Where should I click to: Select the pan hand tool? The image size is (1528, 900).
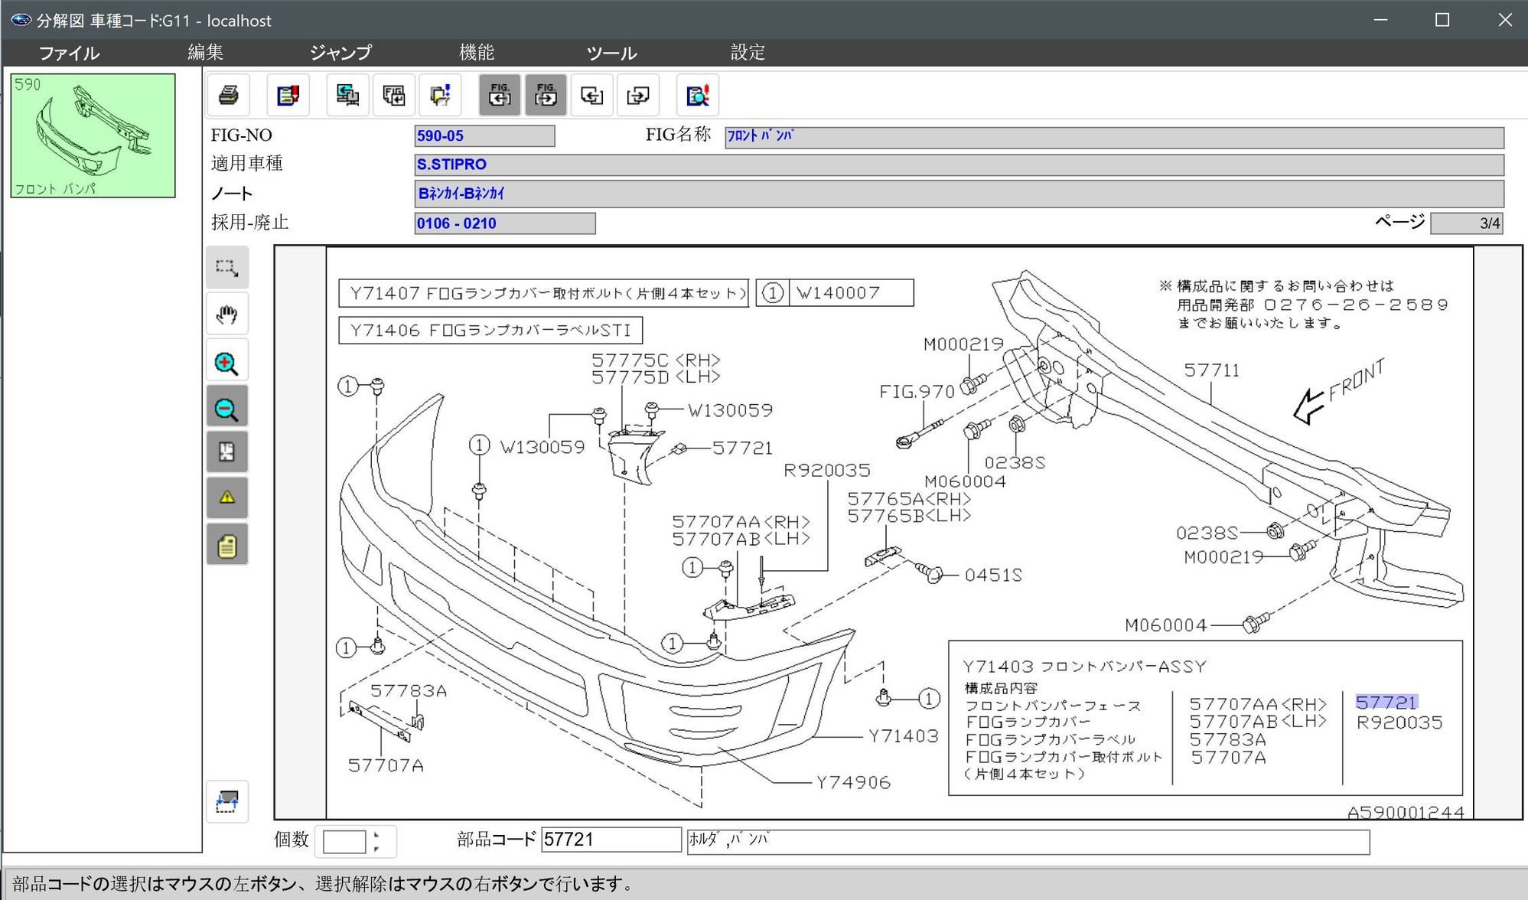[226, 315]
